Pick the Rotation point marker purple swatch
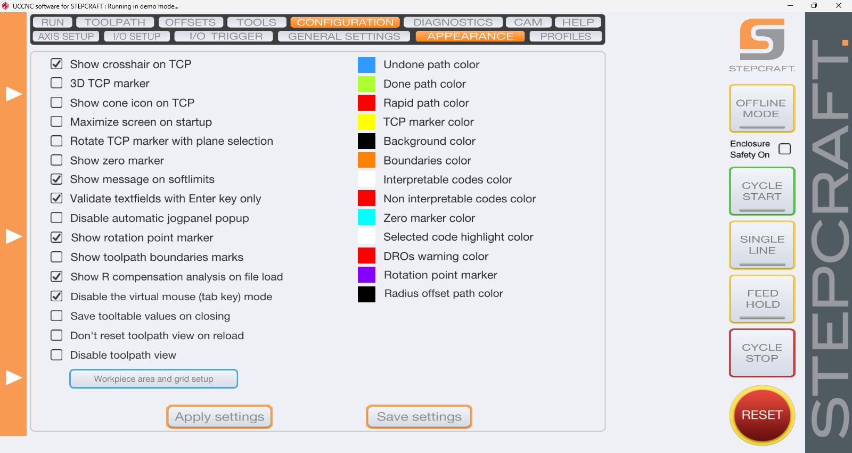This screenshot has height=453, width=852. coord(366,275)
